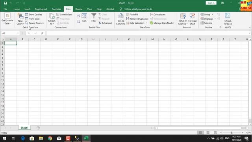Click Subtotal
Image resolution: width=252 pixels, height=142 pixels.
pos(206,23)
